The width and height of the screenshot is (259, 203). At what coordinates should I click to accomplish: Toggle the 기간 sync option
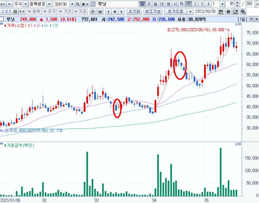pyautogui.click(x=65, y=12)
